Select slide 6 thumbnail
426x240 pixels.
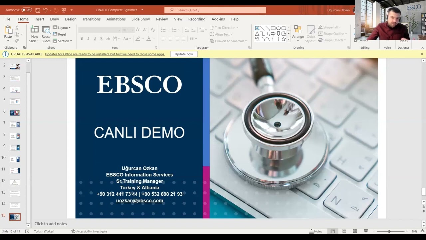(x=15, y=113)
